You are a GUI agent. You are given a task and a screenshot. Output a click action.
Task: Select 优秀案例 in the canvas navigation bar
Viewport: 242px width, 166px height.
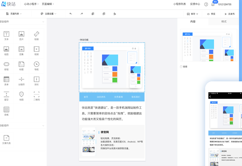(x=118, y=97)
